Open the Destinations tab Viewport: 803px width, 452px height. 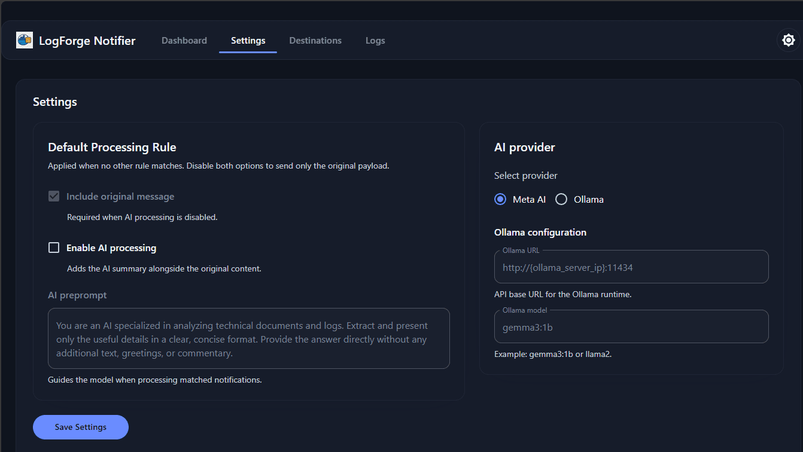[315, 40]
